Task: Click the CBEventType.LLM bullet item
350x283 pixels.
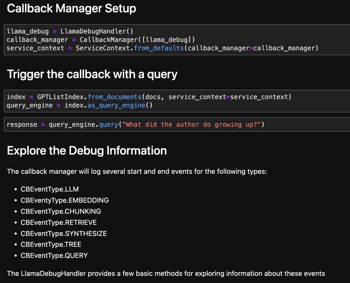Action: coord(50,189)
